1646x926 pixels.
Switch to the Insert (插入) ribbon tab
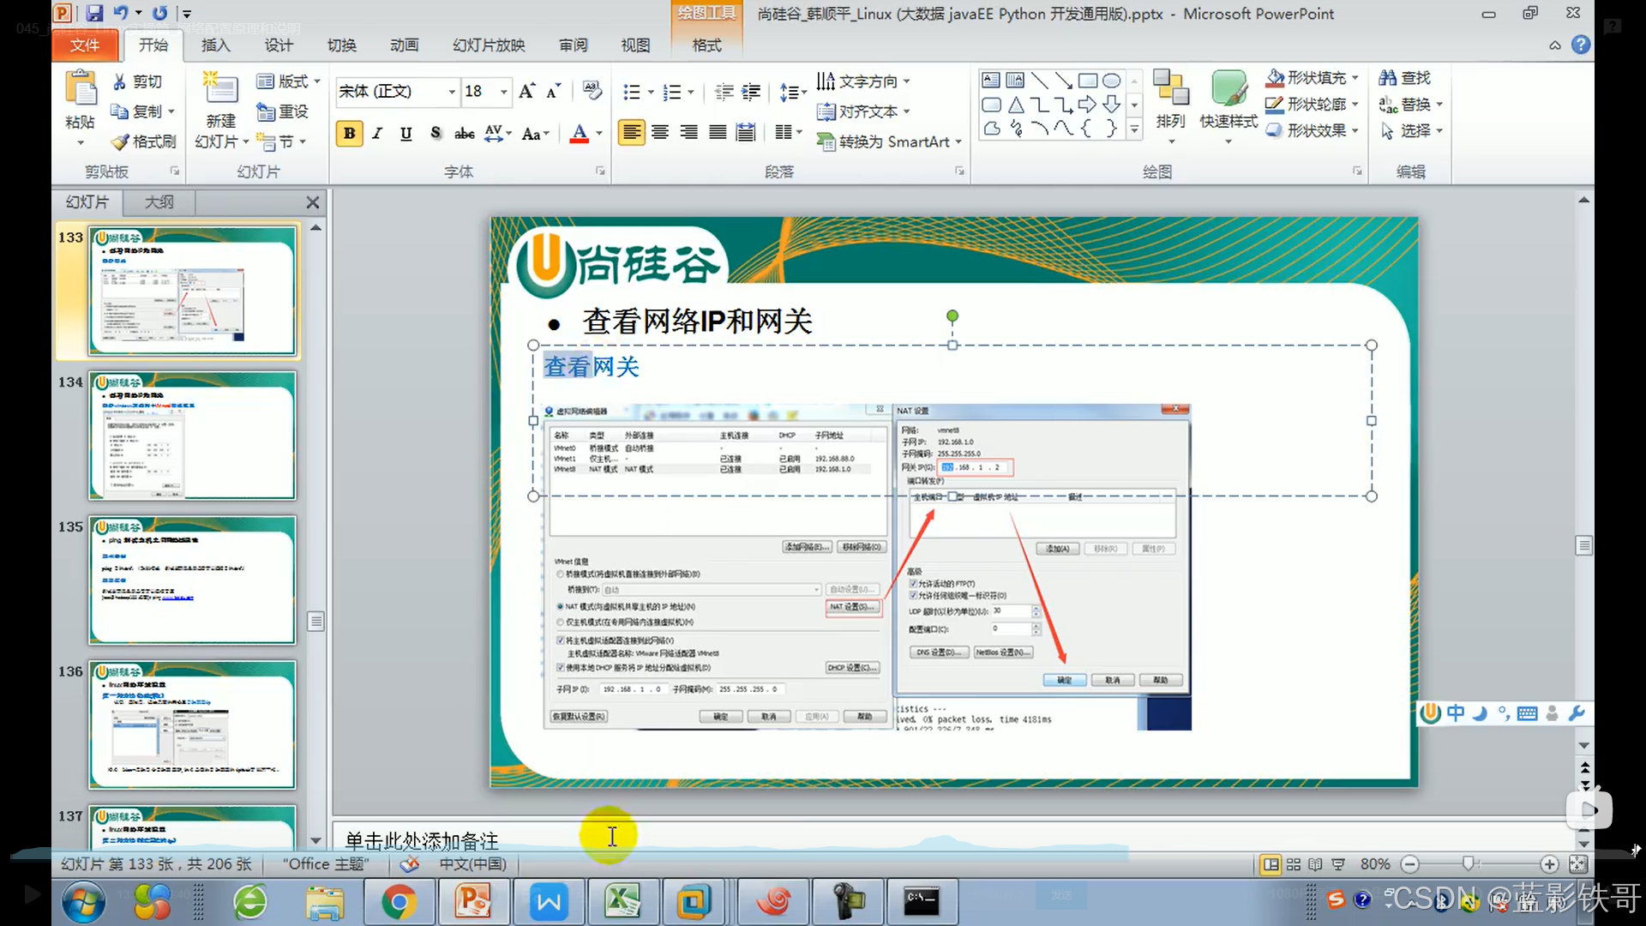(215, 45)
